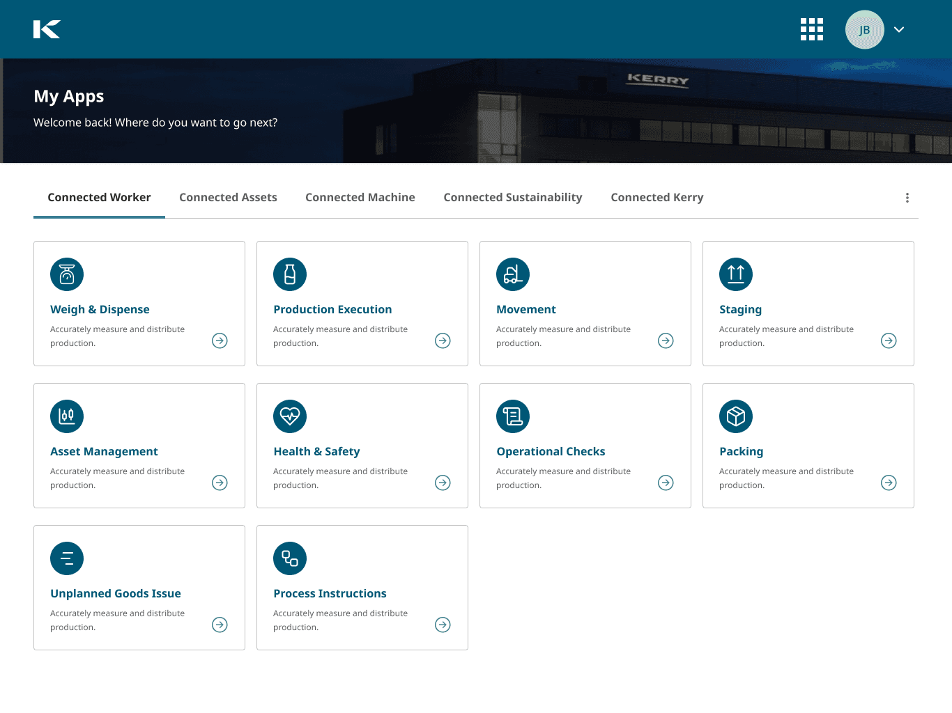Viewport: 952px width, 713px height.
Task: Expand the user account dropdown chevron
Action: coord(899,29)
